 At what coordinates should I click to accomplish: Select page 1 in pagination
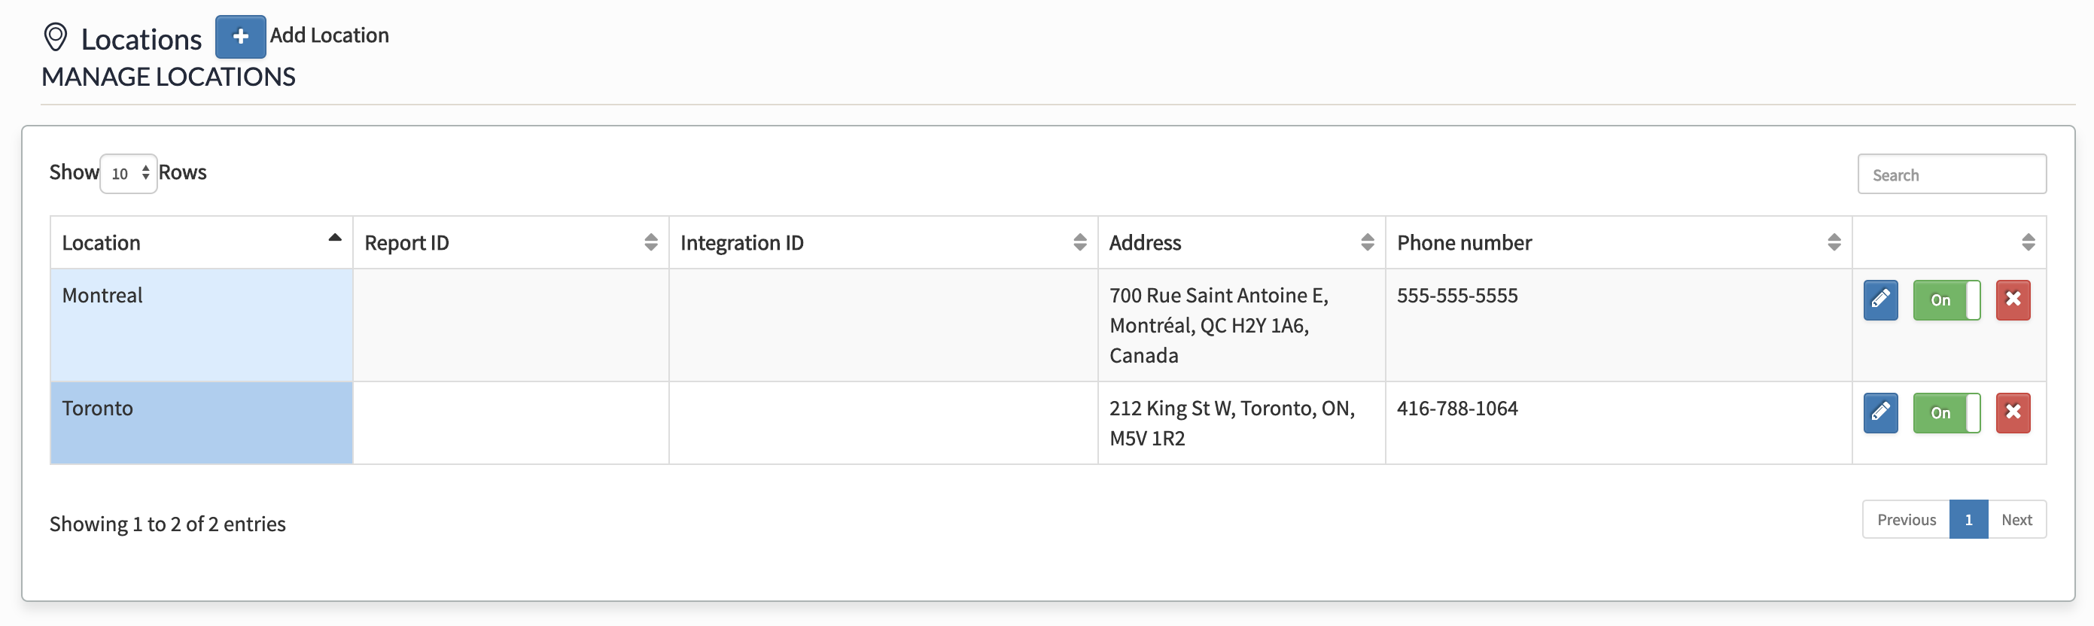(x=1968, y=518)
